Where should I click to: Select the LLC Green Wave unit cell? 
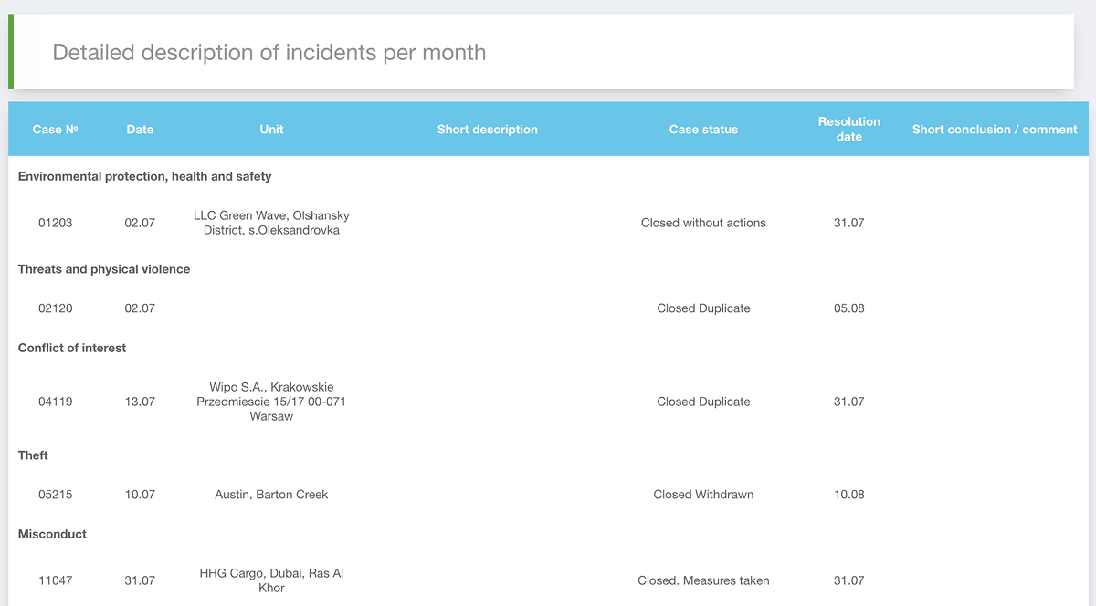[271, 223]
